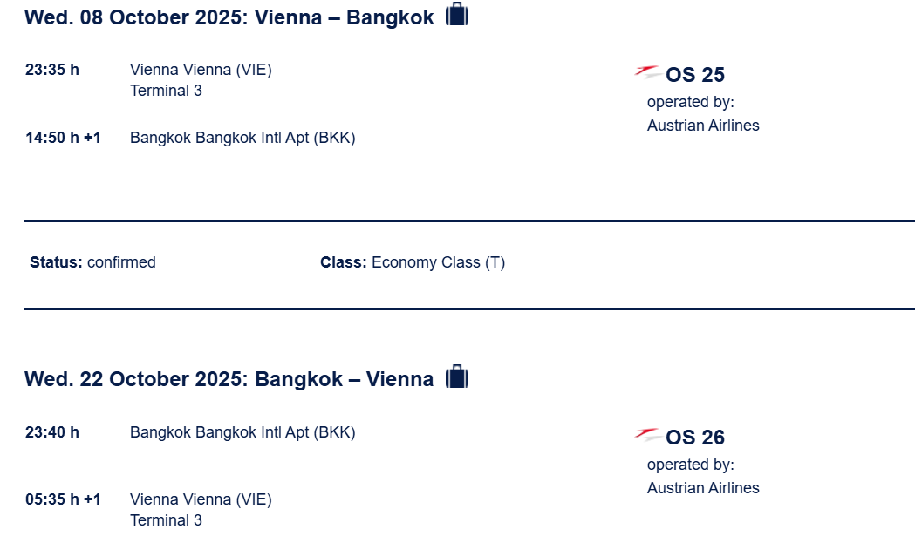Click arrival time 14:50 h +1

coord(63,138)
